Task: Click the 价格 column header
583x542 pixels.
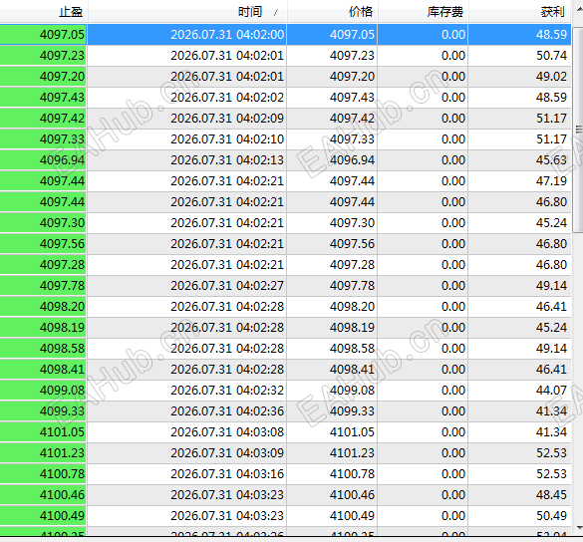Action: (x=333, y=12)
